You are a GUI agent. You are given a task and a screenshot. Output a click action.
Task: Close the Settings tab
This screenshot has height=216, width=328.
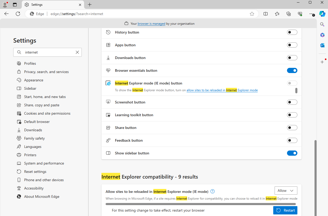[80, 5]
